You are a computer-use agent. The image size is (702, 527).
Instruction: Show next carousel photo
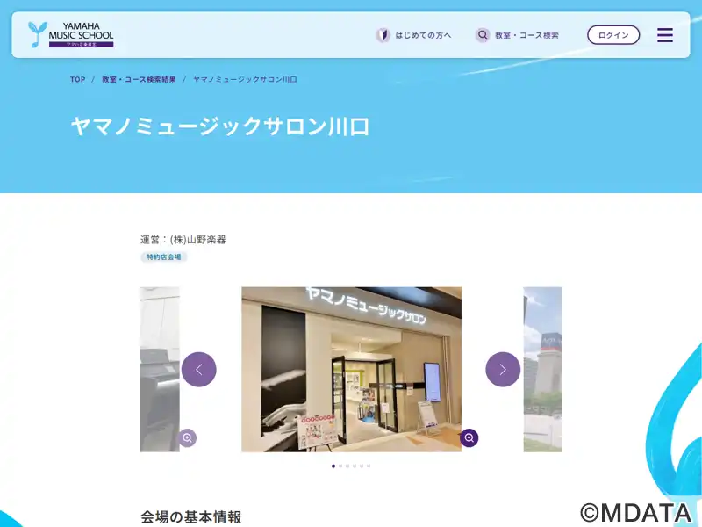pos(503,369)
